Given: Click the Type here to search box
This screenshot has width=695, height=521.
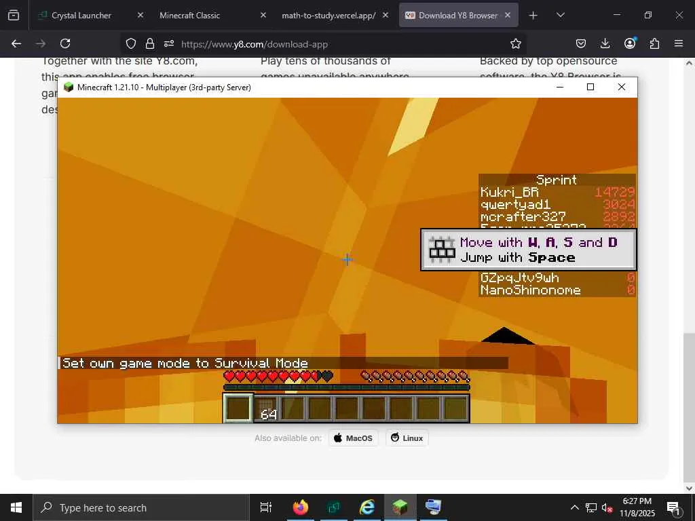Looking at the screenshot, I should click(141, 507).
